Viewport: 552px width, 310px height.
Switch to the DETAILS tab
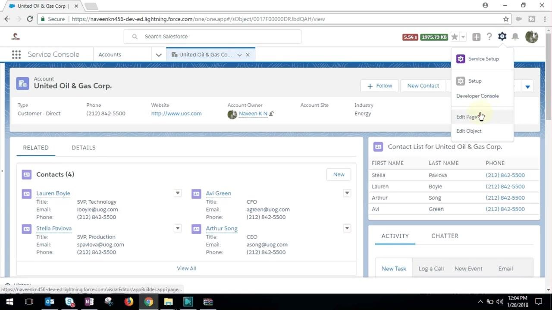84,148
